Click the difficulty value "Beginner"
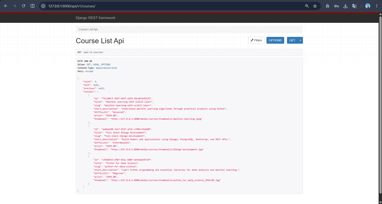This screenshot has width=382, height=204. pos(119,173)
